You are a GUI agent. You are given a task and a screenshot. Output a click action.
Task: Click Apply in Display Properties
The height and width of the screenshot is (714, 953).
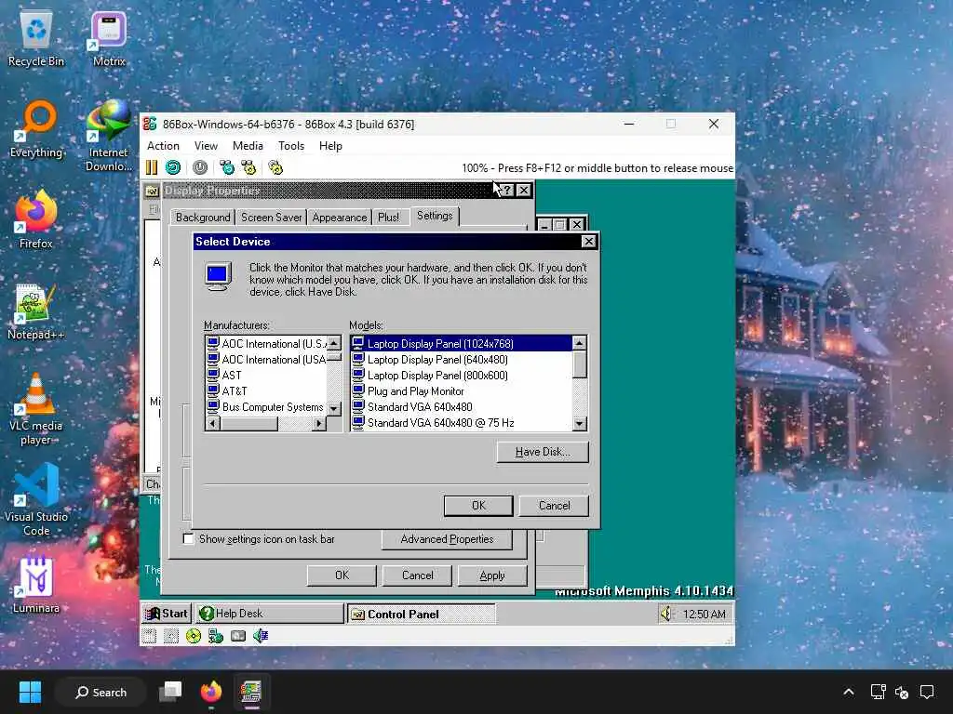(491, 575)
